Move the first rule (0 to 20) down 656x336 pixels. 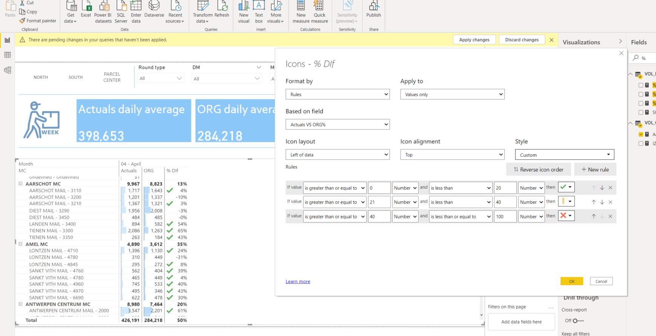(602, 188)
